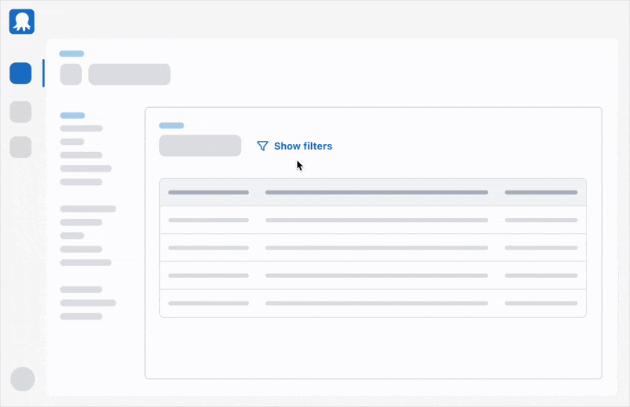
Task: Click the blue breadcrumb above the page title
Action: pyautogui.click(x=72, y=54)
